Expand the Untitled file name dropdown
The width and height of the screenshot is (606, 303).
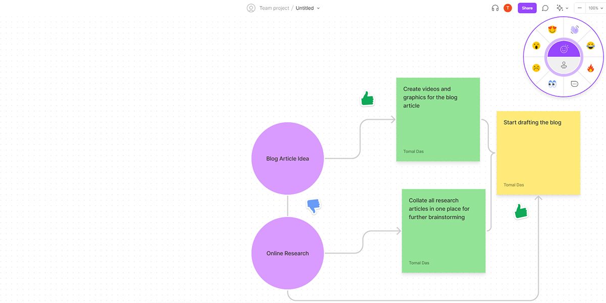pos(308,8)
